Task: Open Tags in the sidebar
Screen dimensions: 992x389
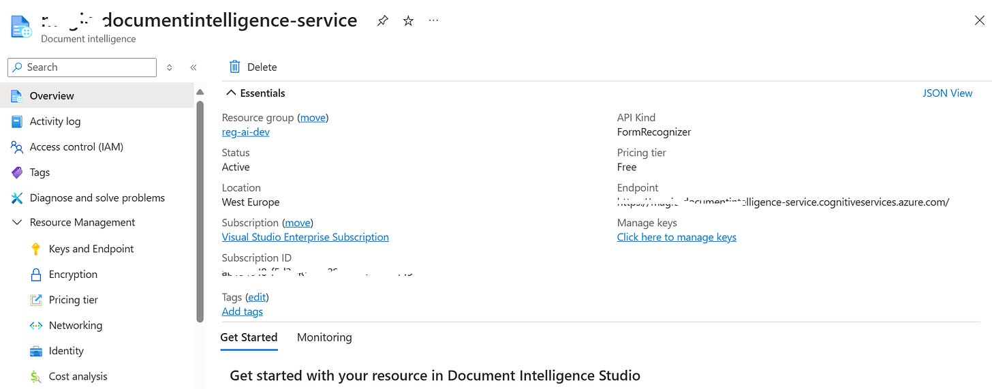Action: pyautogui.click(x=40, y=172)
